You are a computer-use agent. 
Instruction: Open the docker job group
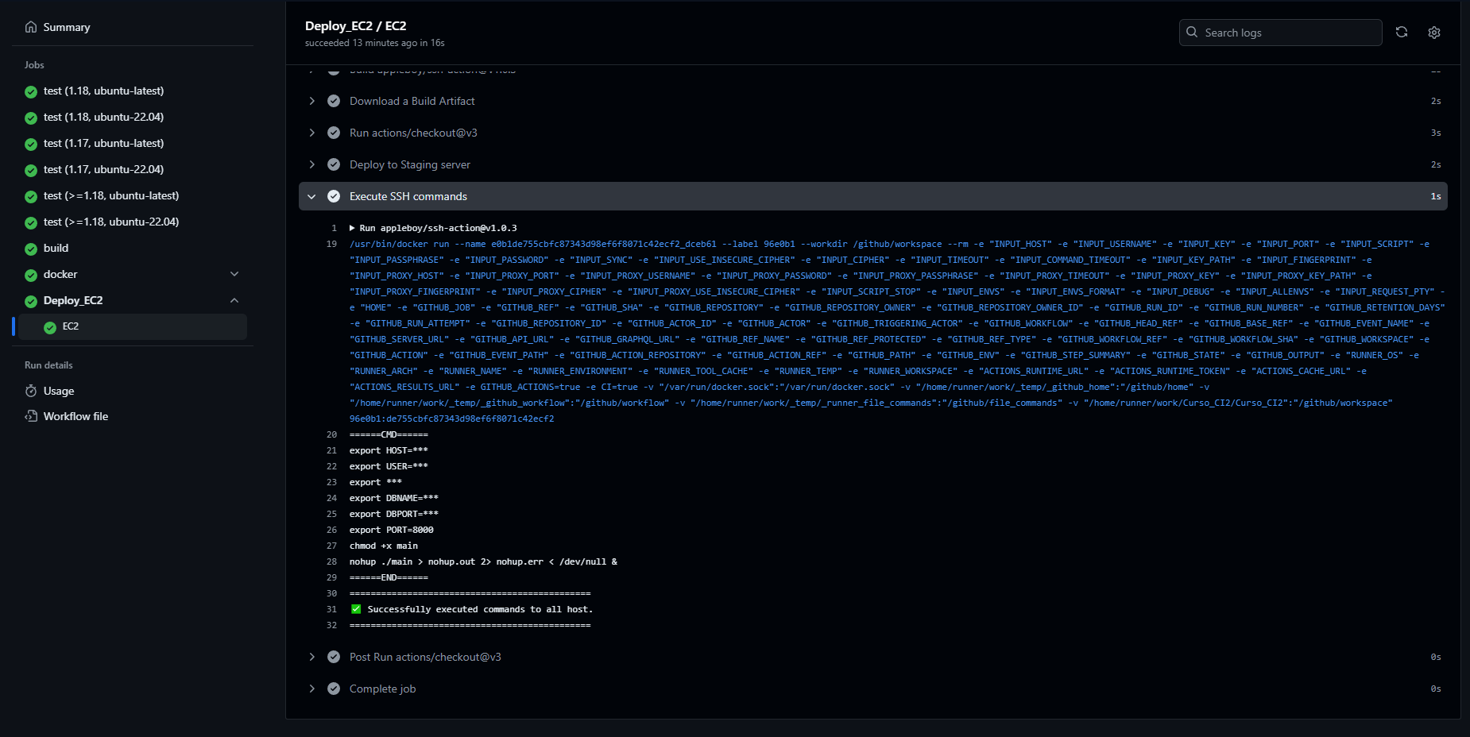(x=60, y=275)
